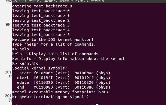Click the '_start f010000c' symbol line
Screen dimensions: 166x105
(64, 73)
